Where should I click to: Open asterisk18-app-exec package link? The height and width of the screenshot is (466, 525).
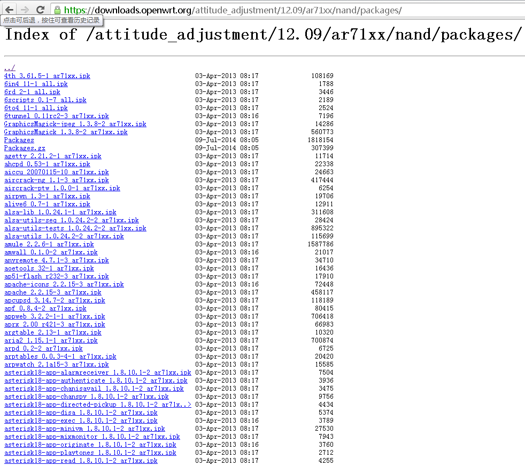point(81,421)
